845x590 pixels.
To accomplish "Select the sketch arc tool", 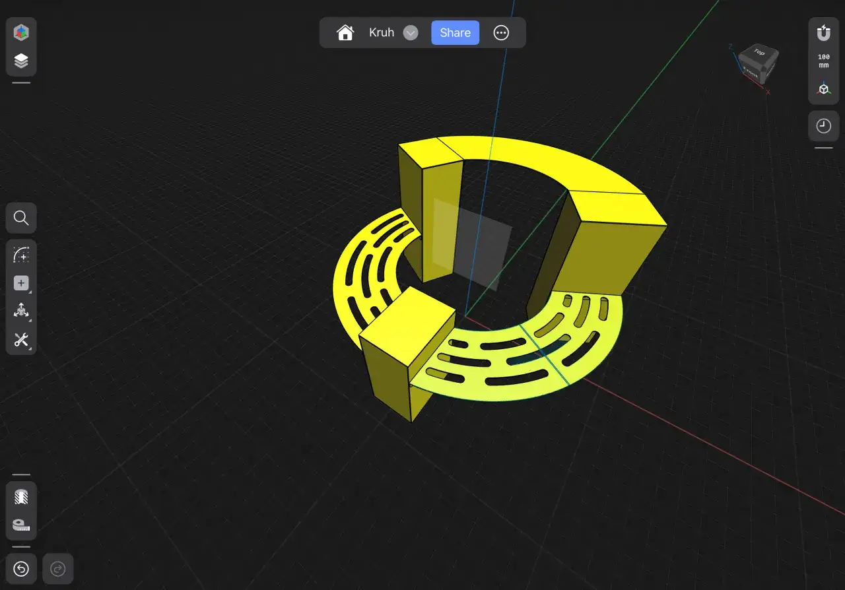I will click(21, 255).
